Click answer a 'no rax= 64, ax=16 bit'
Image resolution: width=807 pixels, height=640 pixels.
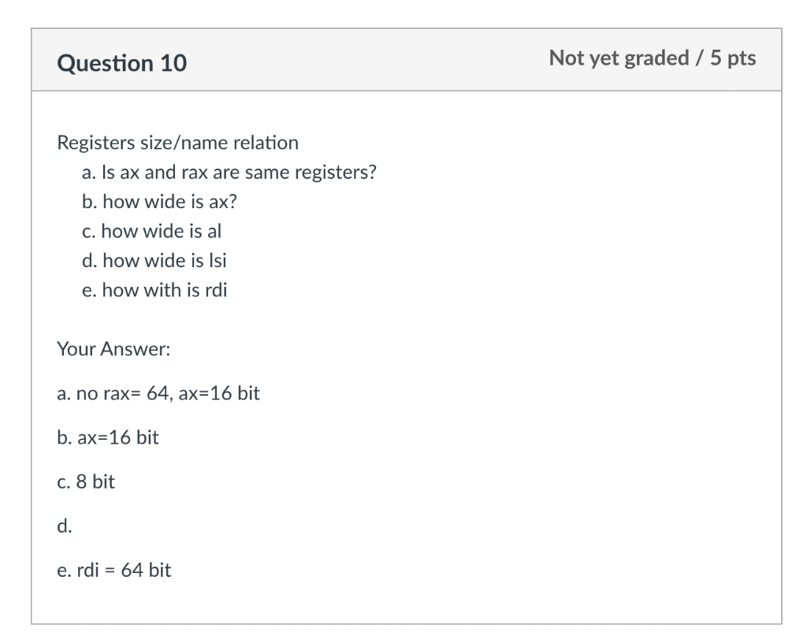tap(158, 393)
